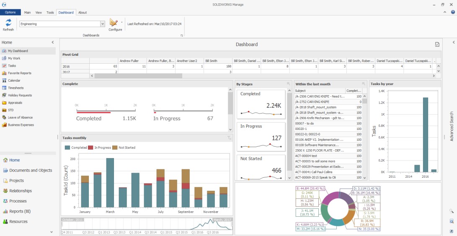This screenshot has width=457, height=236.
Task: Click the export icon beside Dashboard title
Action: tap(437, 44)
